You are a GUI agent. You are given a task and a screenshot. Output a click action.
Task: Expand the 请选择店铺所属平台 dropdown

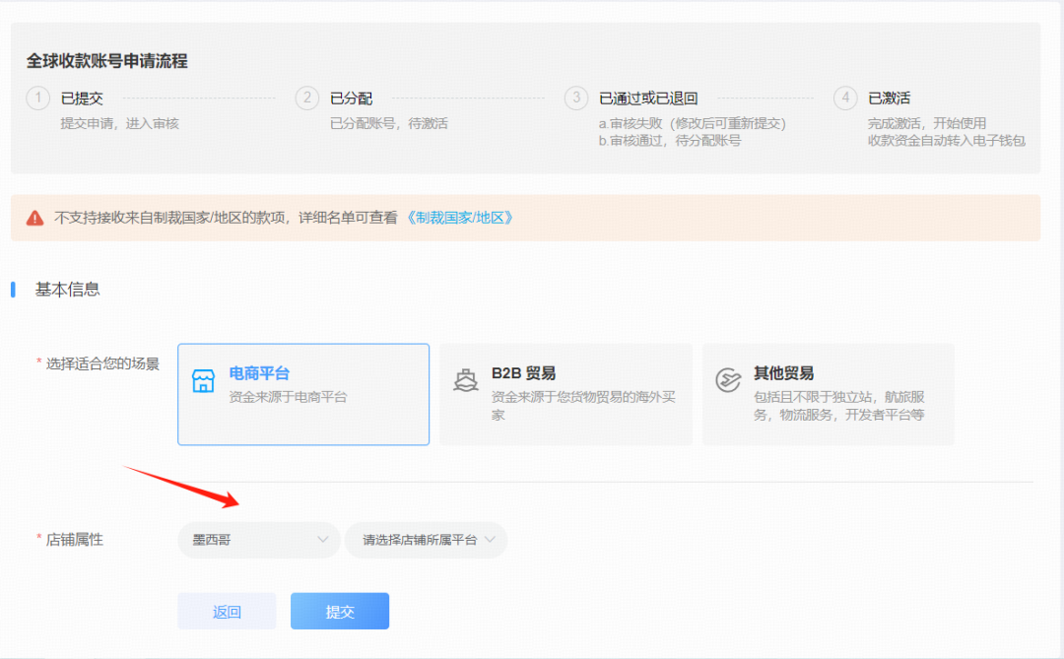[426, 540]
